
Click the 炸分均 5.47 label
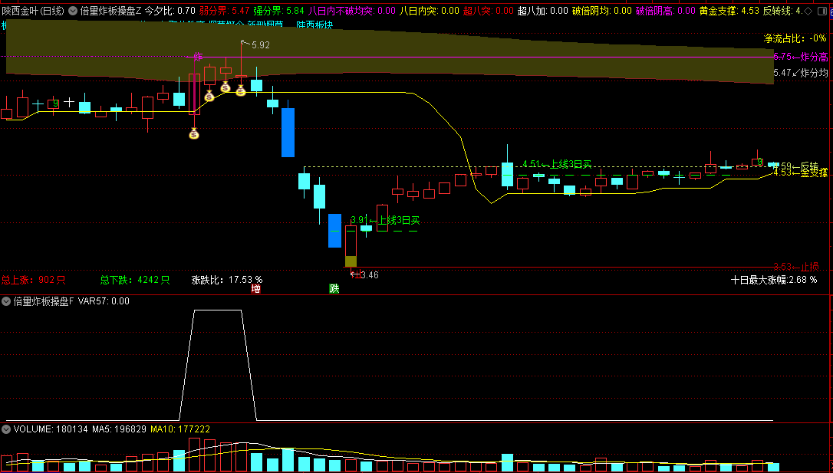801,73
